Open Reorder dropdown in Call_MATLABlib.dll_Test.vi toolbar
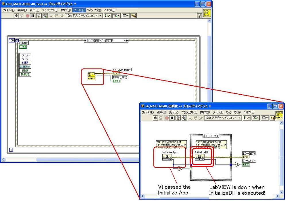This screenshot has width=287, height=201. [126, 16]
